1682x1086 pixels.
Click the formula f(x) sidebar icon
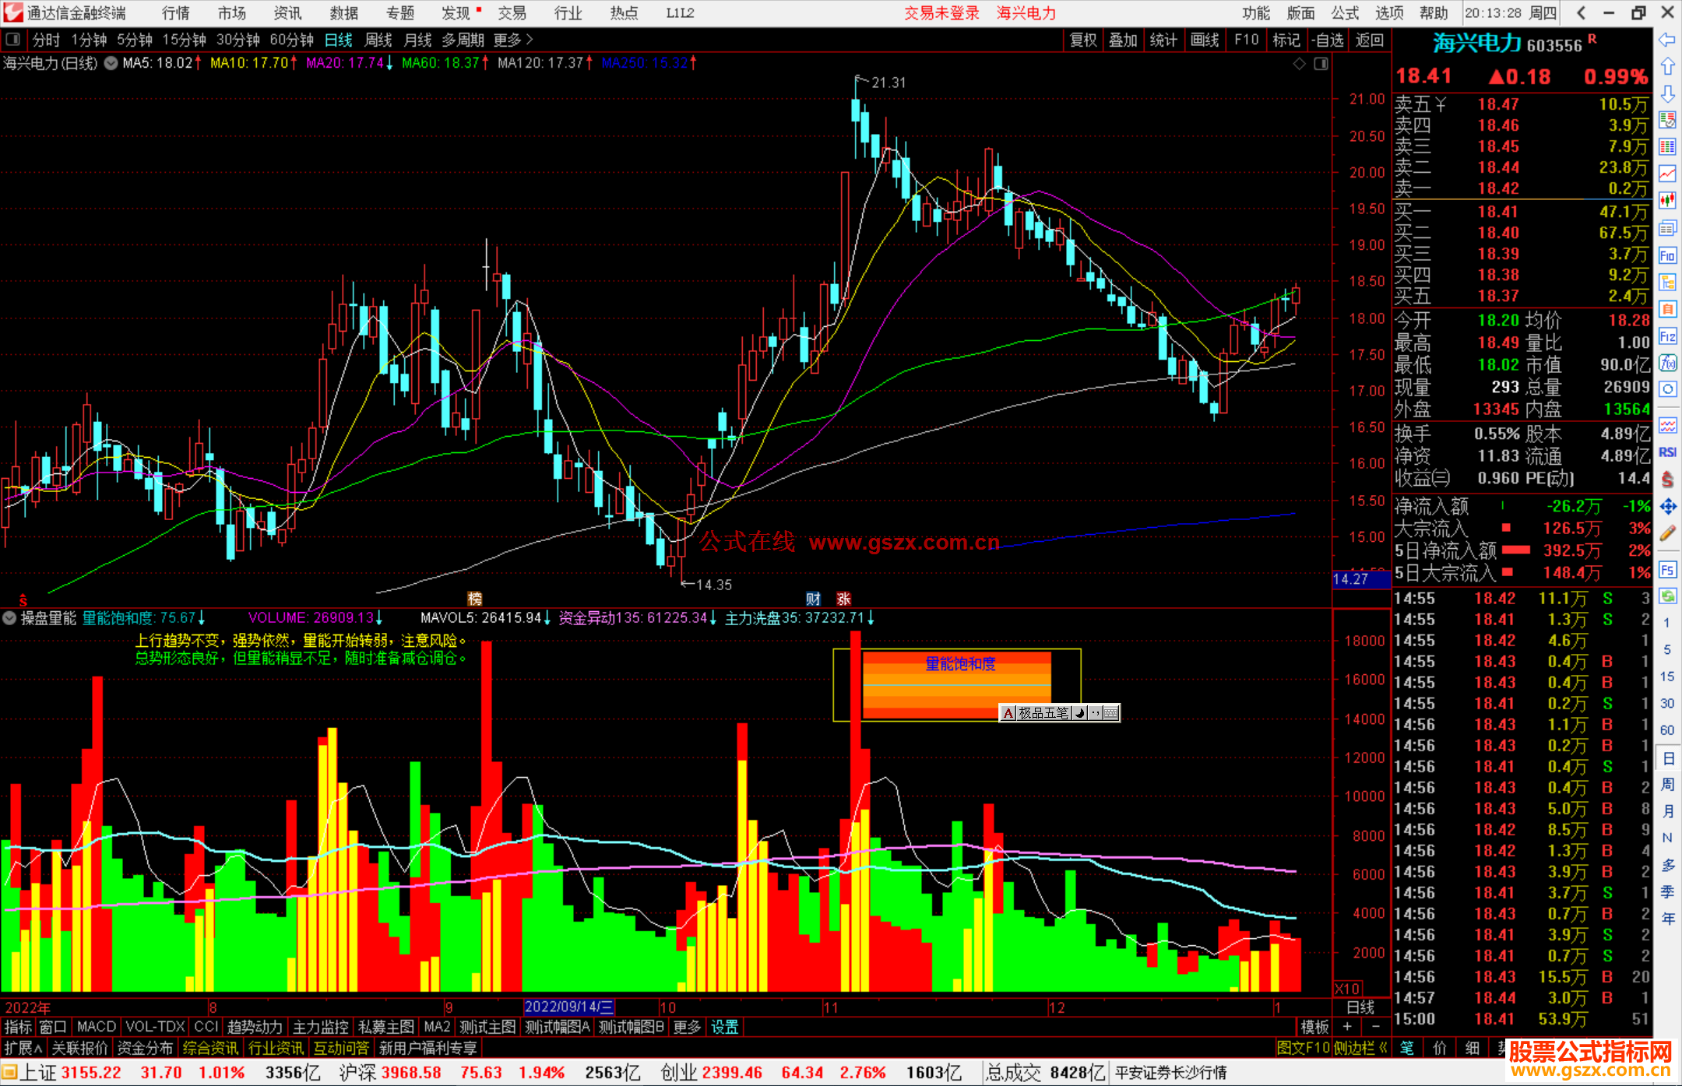(1667, 364)
